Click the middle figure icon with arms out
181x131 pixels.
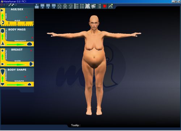click(65, 6)
